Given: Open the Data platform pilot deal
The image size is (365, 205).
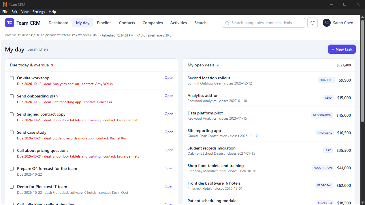Looking at the screenshot, I should [269, 115].
